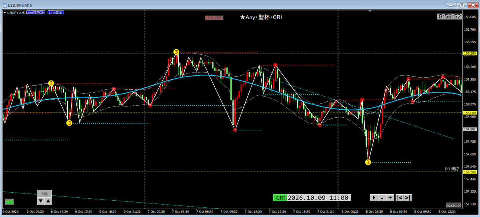This screenshot has width=480, height=217.
Task: Click the ★Any・聖杯・CR1 title text
Action: (261, 17)
